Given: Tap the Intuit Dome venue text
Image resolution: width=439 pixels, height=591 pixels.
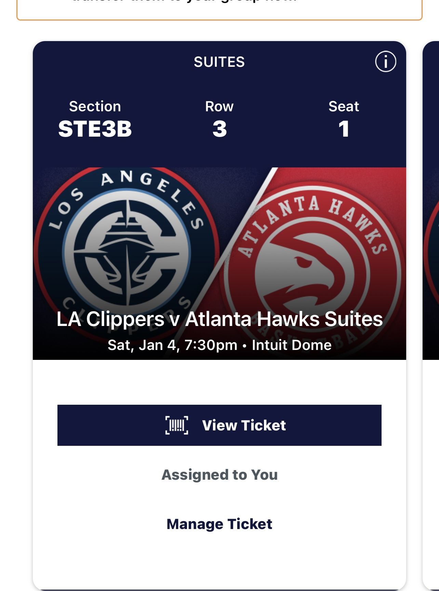Looking at the screenshot, I should coord(292,345).
